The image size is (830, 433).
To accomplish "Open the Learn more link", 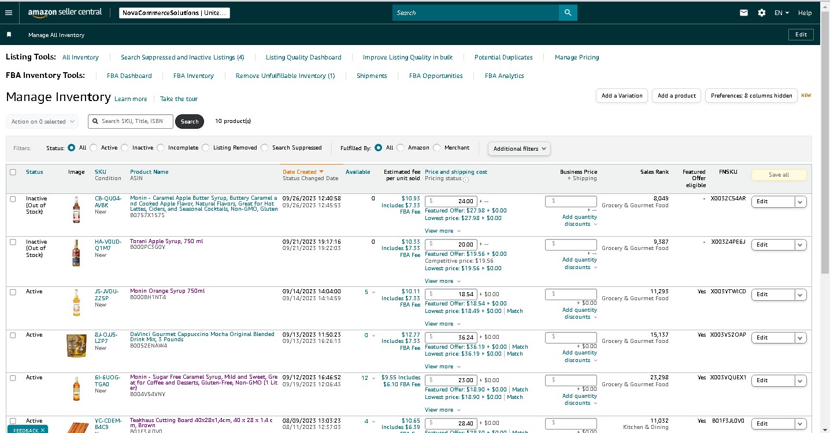I will 131,99.
